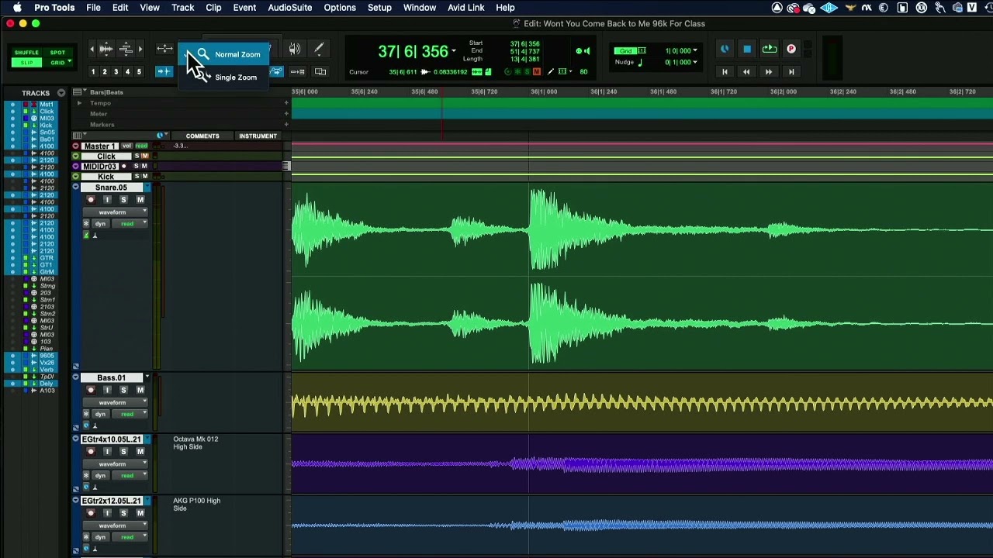Image resolution: width=993 pixels, height=558 pixels.
Task: Click Go to End transport button
Action: (x=791, y=72)
